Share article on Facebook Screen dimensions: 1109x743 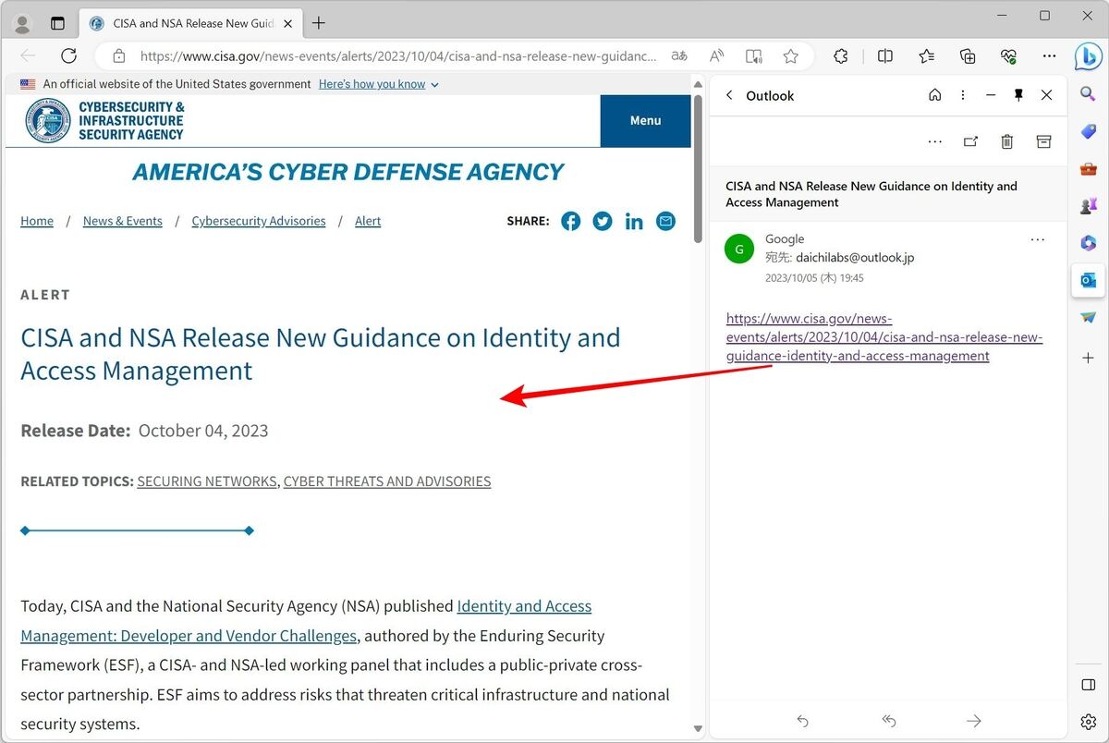click(x=571, y=221)
